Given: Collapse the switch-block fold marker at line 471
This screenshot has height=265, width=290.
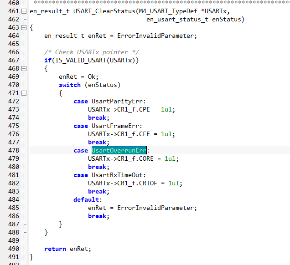Looking at the screenshot, I should 24,93.
